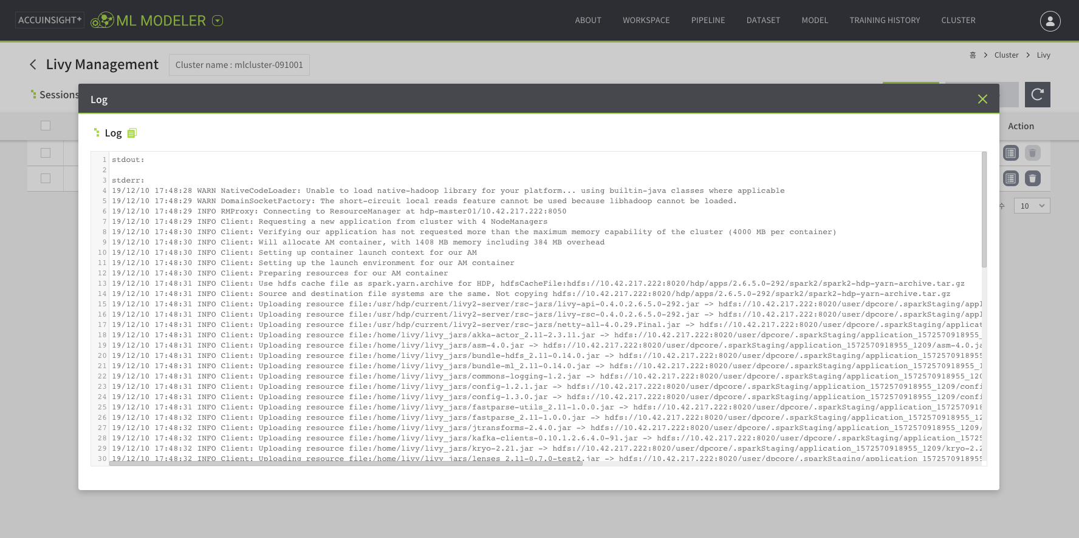The image size is (1079, 538).
Task: Click the NativeCodeLoader WARN log line
Action: 448,190
